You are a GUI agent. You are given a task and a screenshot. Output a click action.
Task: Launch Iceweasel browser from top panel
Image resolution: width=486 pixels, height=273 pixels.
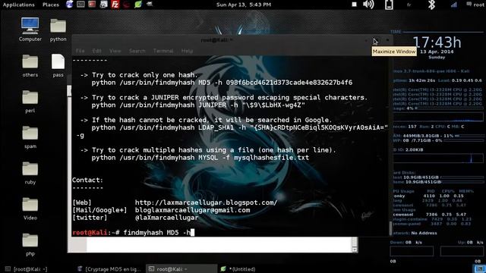[69, 5]
